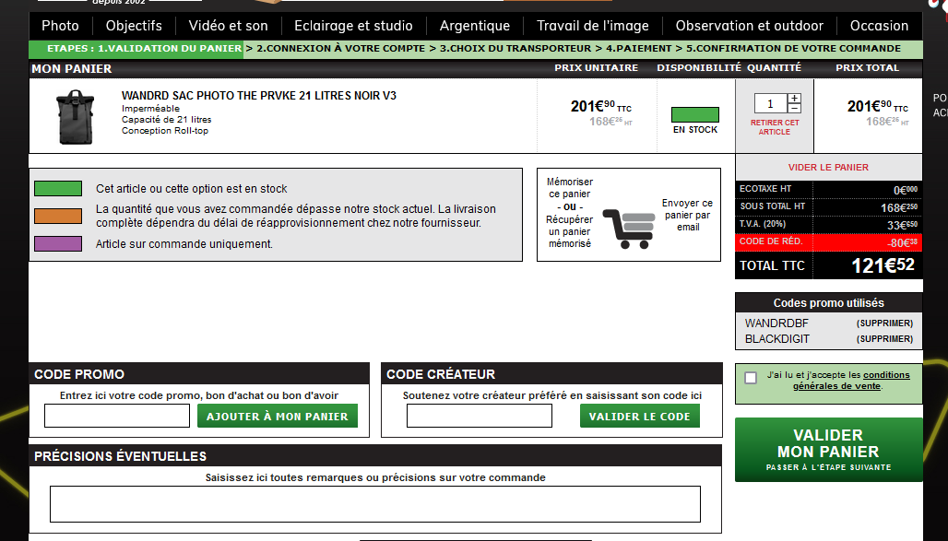
Task: Click the ECOTAXE HT row
Action: (x=828, y=189)
